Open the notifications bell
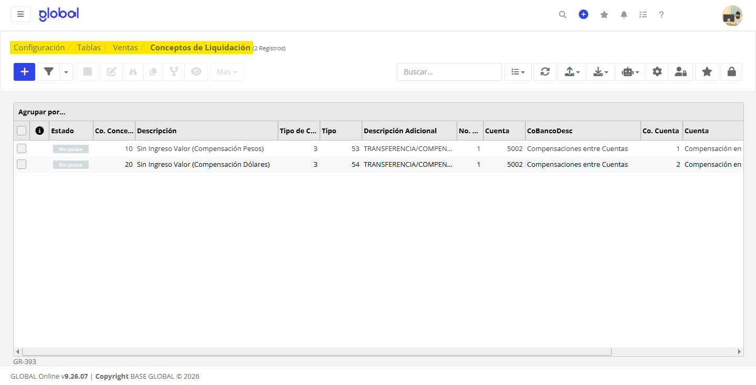Image resolution: width=756 pixels, height=385 pixels. (x=624, y=15)
